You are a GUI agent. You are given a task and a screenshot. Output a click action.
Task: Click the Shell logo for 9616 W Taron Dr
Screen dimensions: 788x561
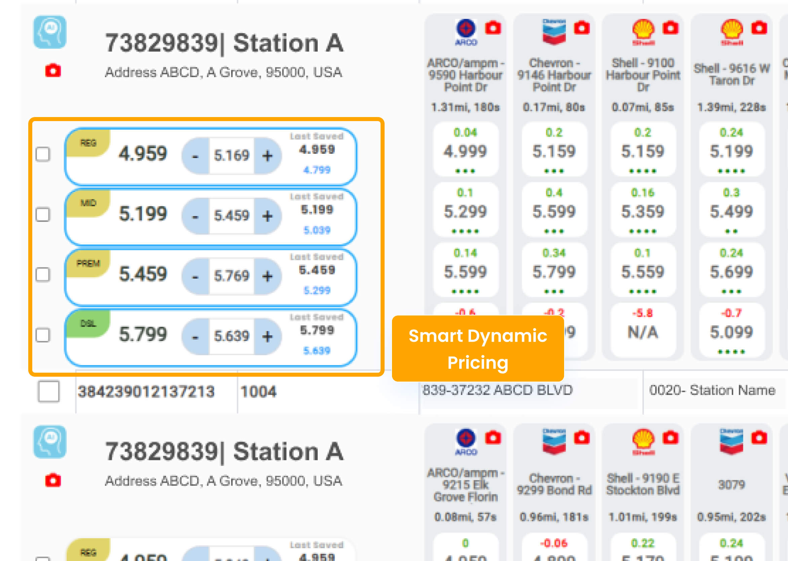pyautogui.click(x=731, y=31)
